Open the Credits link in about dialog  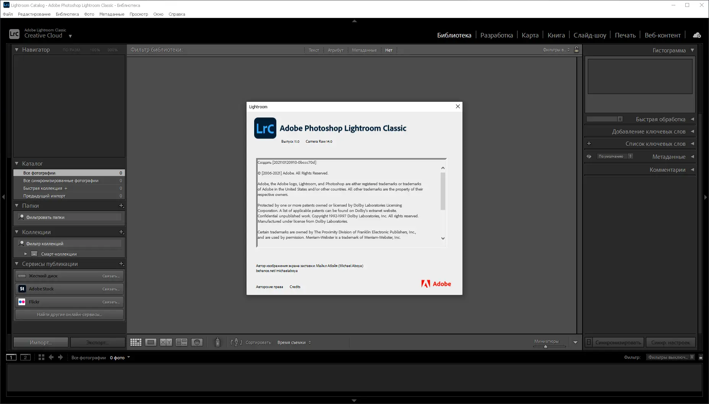tap(295, 287)
